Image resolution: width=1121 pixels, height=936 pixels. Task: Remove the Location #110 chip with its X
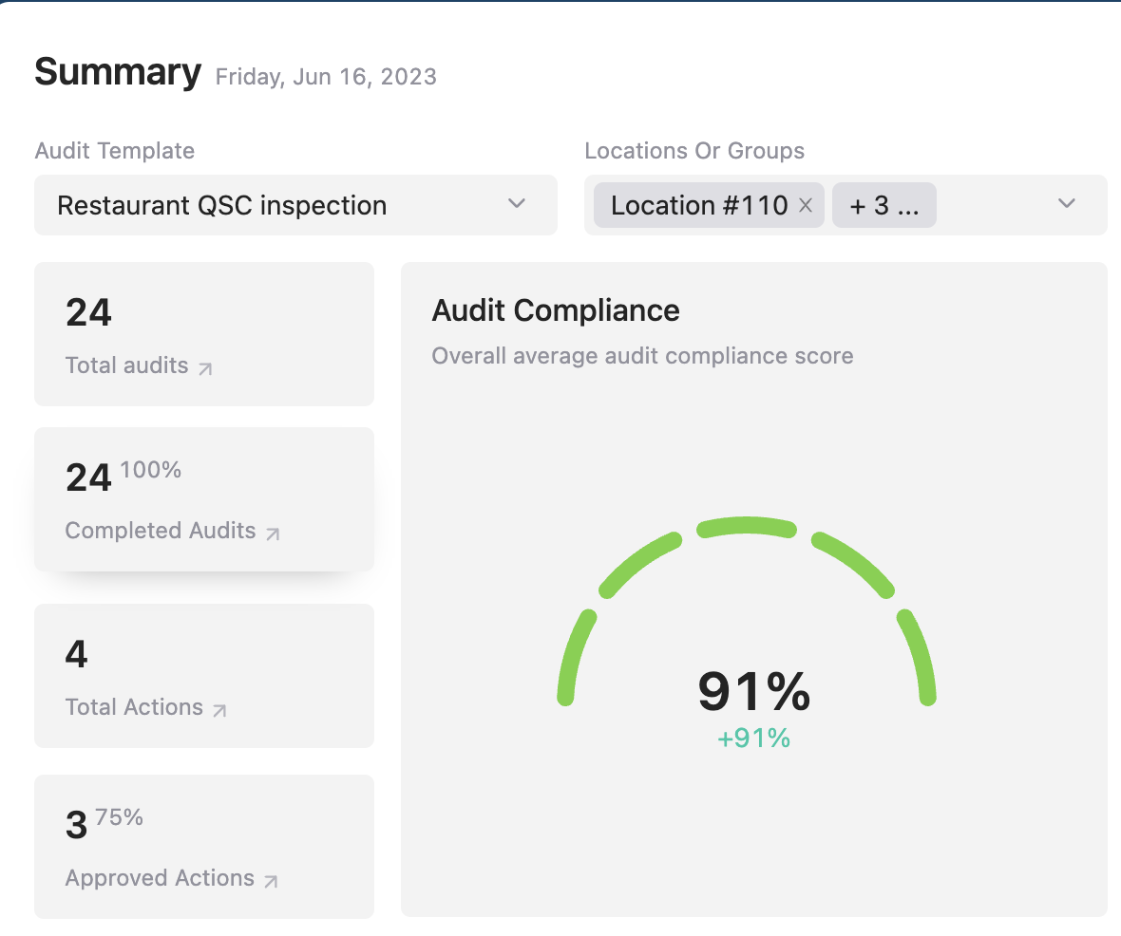coord(806,206)
